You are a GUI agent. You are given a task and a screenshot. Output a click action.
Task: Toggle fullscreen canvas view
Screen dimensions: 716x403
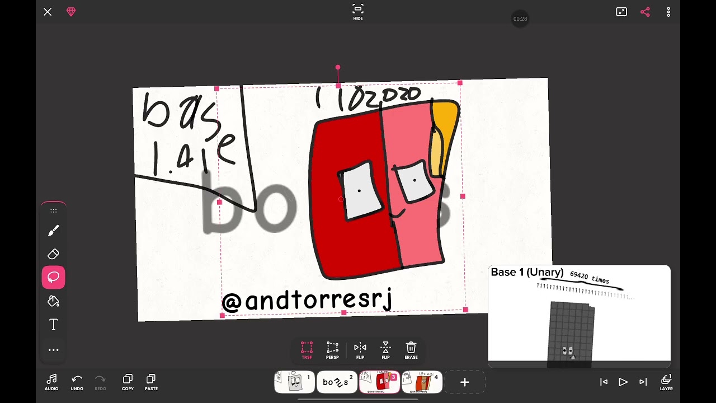coord(621,12)
